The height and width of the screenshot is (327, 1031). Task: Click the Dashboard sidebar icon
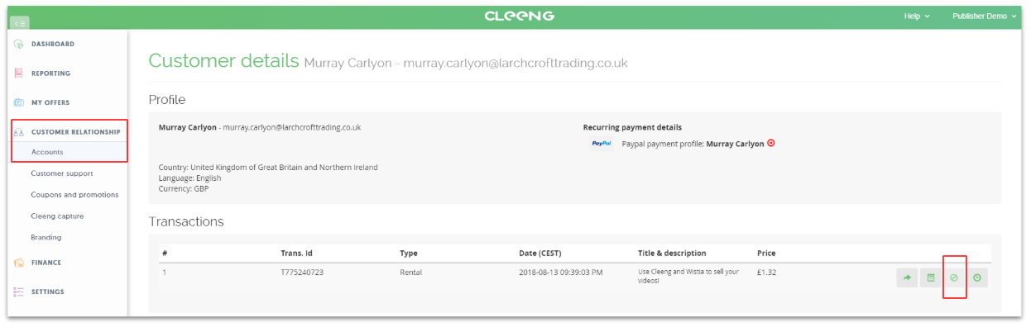18,44
